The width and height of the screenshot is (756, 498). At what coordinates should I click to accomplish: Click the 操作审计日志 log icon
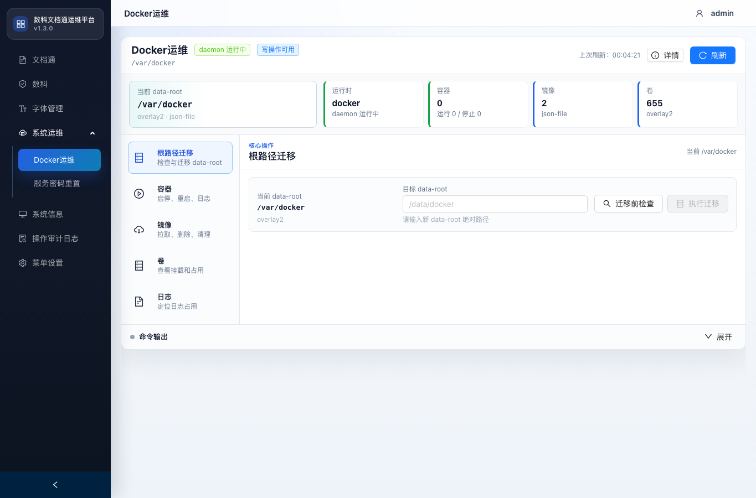pos(23,238)
